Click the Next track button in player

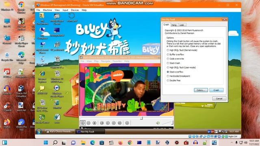tap(120, 123)
